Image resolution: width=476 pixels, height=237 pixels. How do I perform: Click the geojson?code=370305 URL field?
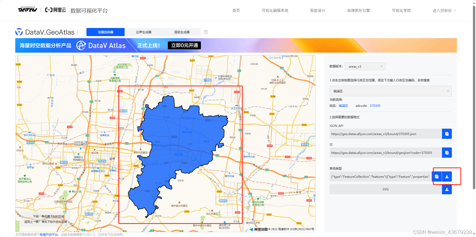[385, 153]
